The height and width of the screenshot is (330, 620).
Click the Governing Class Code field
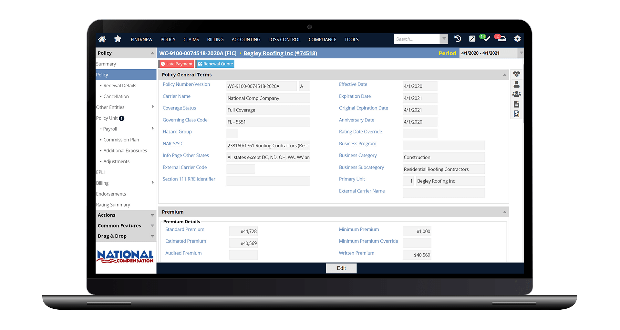tap(268, 122)
